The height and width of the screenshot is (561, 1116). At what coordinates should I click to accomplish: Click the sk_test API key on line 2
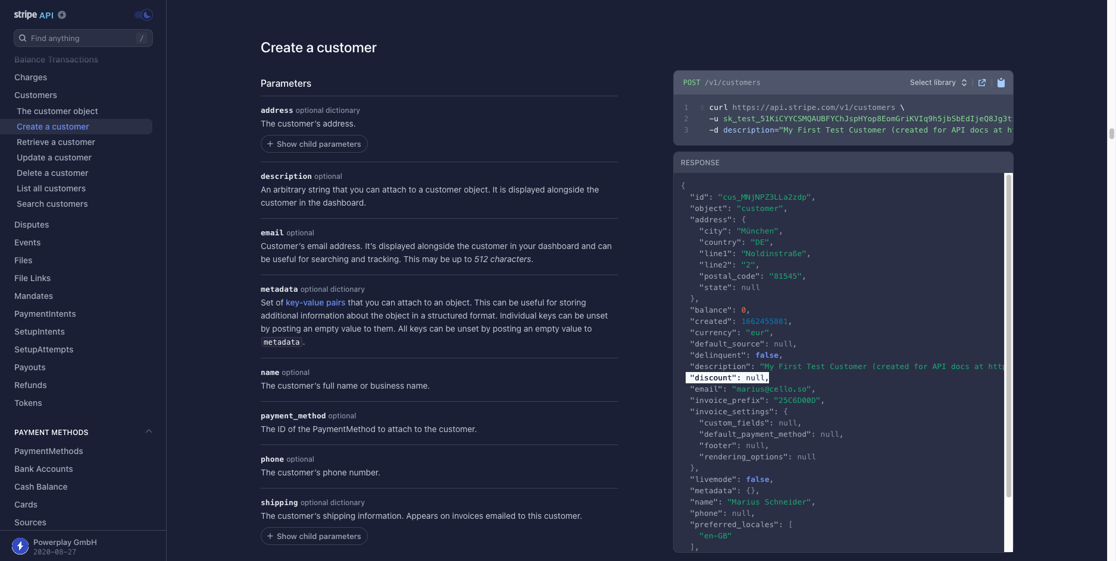(x=867, y=119)
